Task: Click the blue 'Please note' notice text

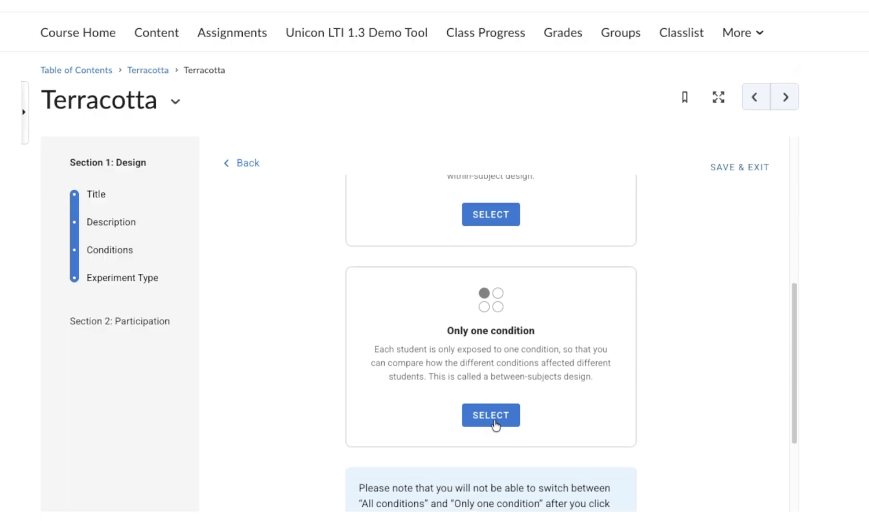Action: click(484, 496)
